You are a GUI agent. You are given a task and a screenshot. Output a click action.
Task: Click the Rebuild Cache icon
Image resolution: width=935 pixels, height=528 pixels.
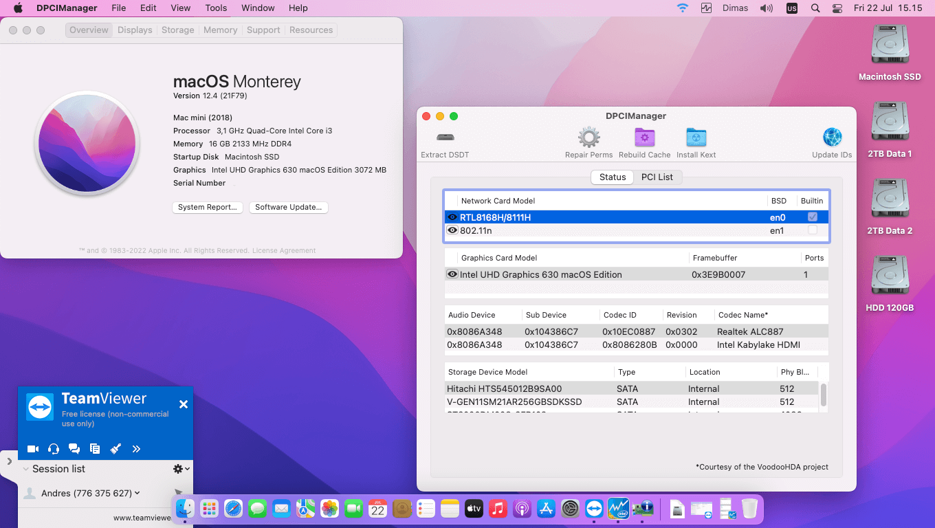point(644,137)
